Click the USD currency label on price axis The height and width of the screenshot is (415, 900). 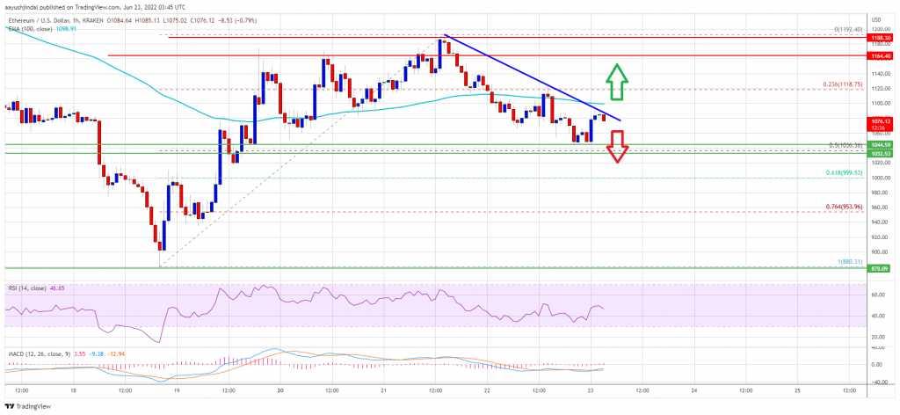876,20
